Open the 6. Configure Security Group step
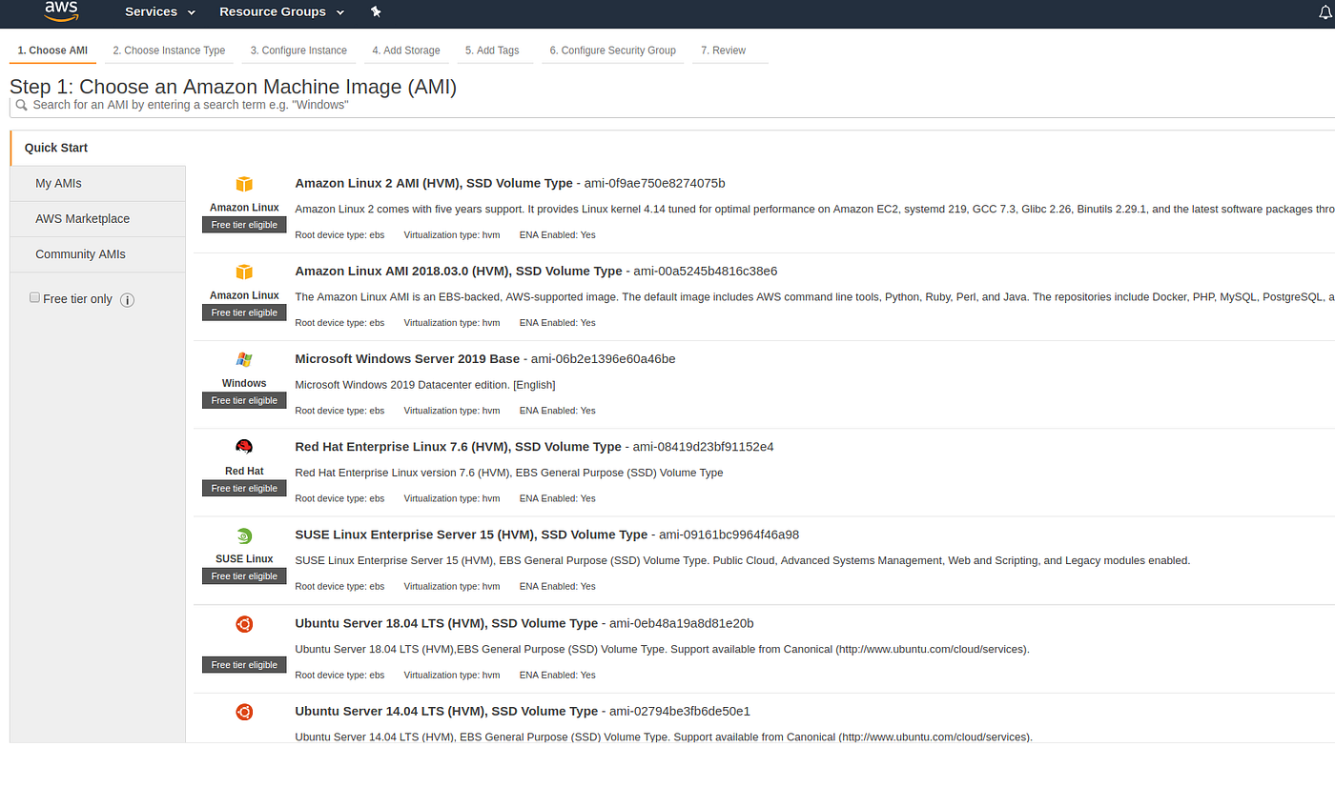The width and height of the screenshot is (1335, 787). point(613,50)
